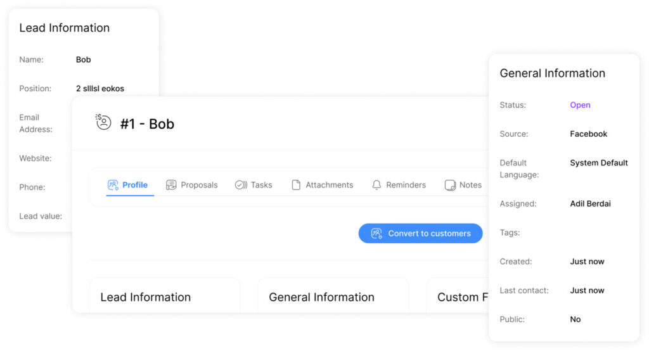Click the Facebook source value

click(588, 134)
